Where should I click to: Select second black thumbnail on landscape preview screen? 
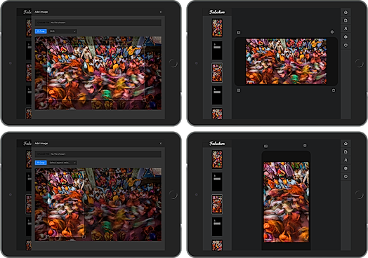coord(217,50)
